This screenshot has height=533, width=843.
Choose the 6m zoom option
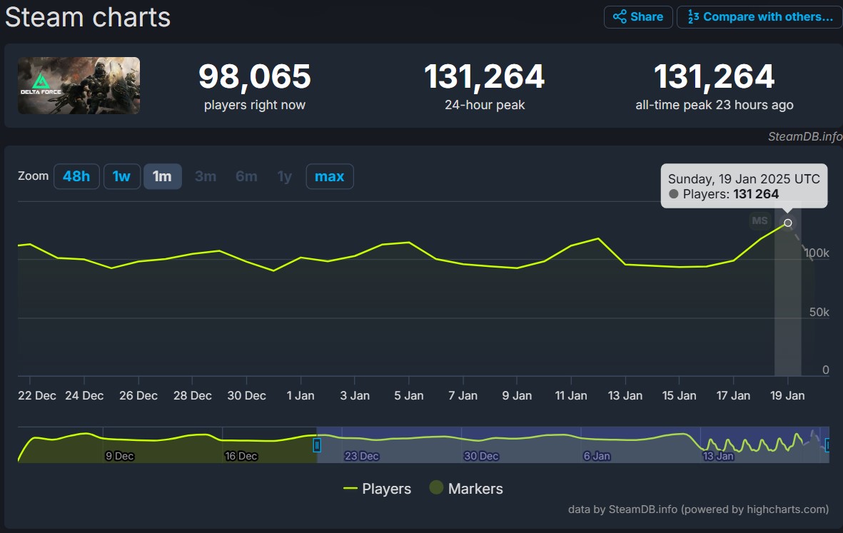pyautogui.click(x=246, y=176)
